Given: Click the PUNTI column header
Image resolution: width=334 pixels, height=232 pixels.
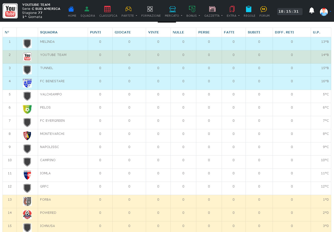Looking at the screenshot, I should coord(95,32).
